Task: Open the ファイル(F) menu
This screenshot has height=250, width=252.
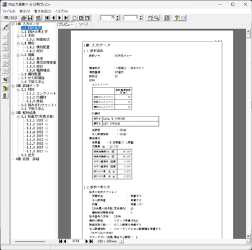Action: click(9, 11)
